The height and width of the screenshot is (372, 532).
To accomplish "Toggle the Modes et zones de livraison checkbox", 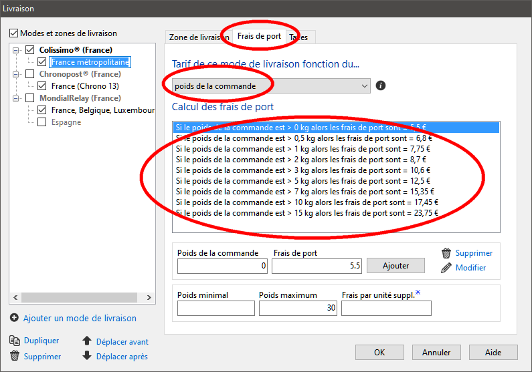I will pos(14,33).
